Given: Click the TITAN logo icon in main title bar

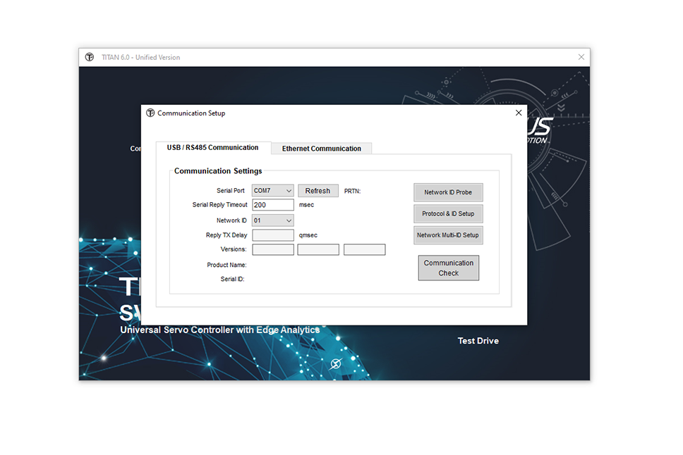Looking at the screenshot, I should pos(90,57).
